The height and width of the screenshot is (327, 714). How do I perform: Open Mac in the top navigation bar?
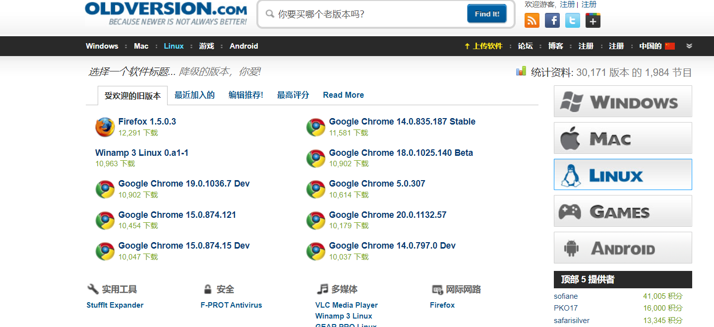141,46
